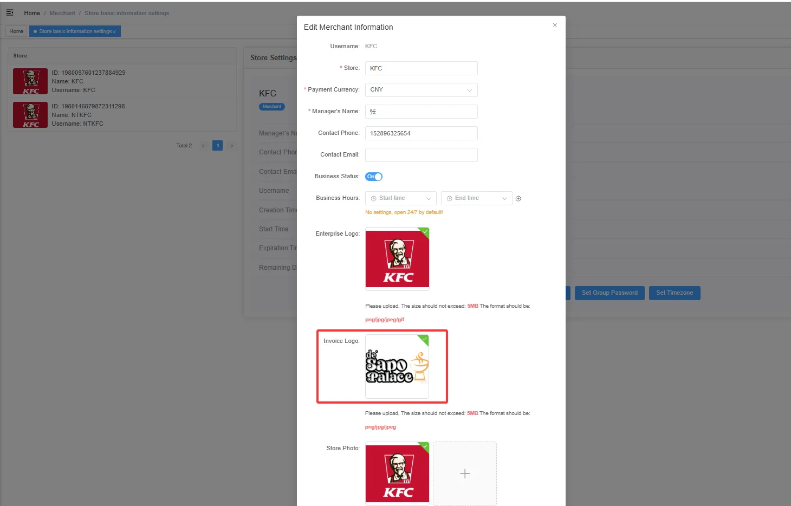Toggle the sidebar menu collapse icon

(x=10, y=12)
